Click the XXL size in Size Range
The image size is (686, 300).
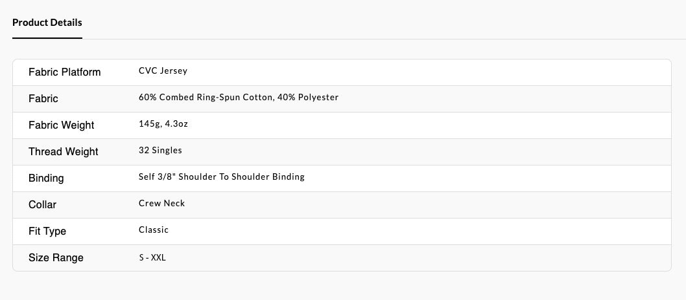click(x=158, y=257)
